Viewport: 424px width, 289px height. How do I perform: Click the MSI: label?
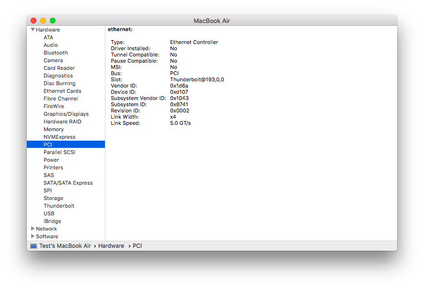(116, 67)
